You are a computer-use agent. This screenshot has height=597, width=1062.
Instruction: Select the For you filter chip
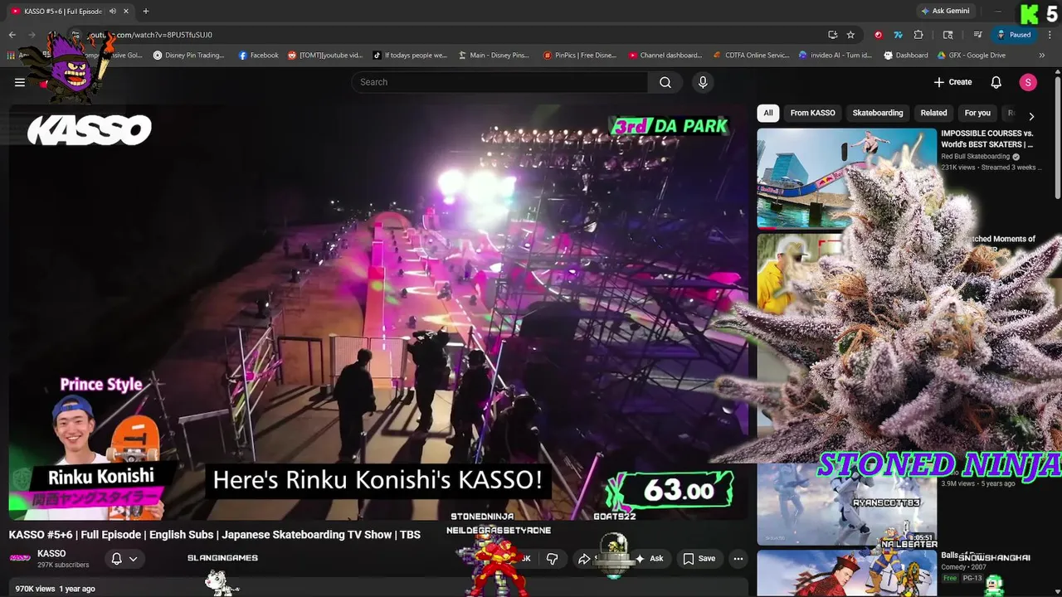(977, 113)
